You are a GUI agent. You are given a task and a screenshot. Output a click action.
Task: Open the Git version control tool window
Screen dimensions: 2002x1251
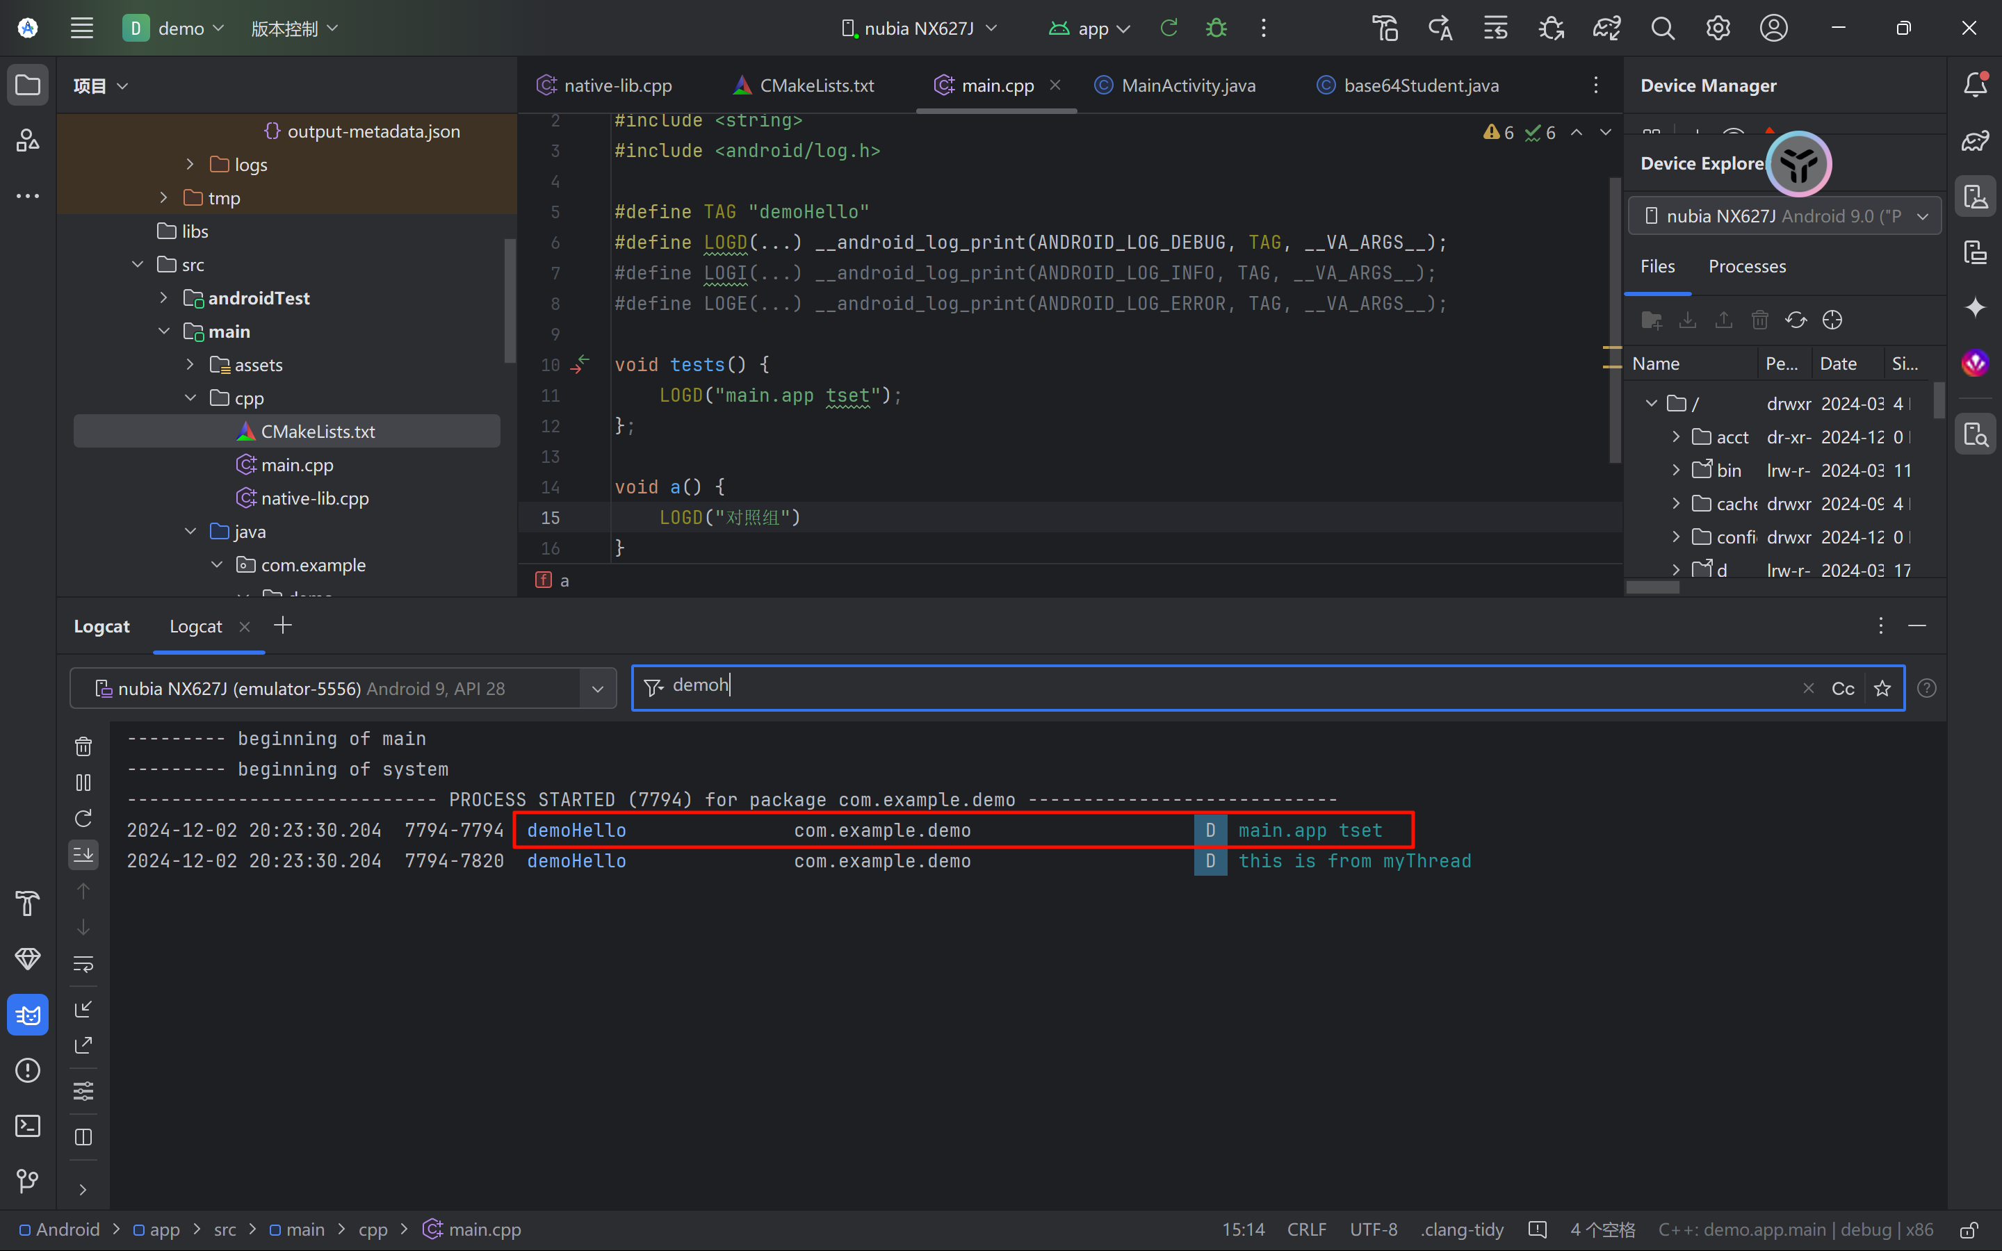27,1181
